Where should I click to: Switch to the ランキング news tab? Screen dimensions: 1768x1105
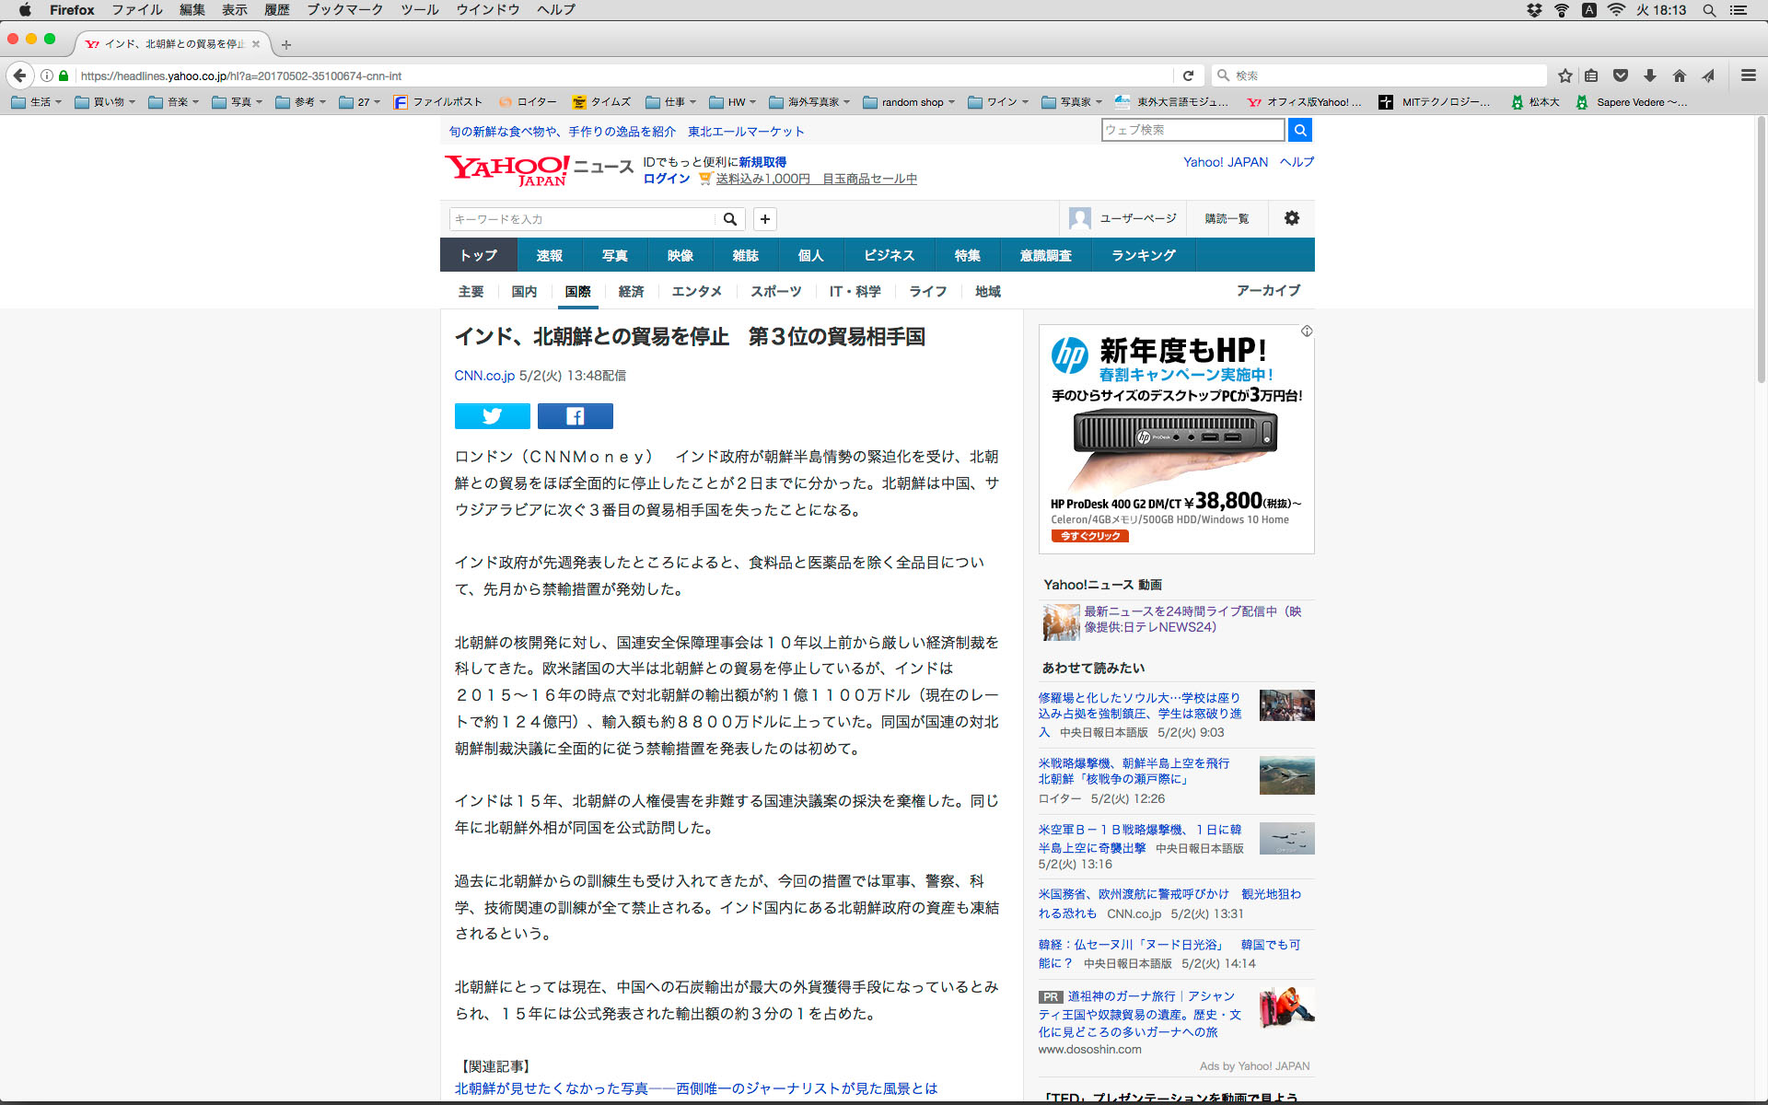(x=1143, y=255)
